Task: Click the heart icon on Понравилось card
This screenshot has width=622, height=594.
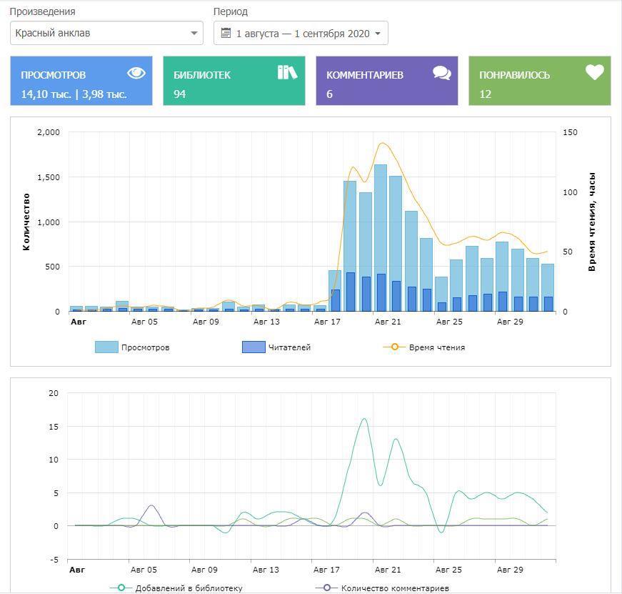Action: [594, 72]
